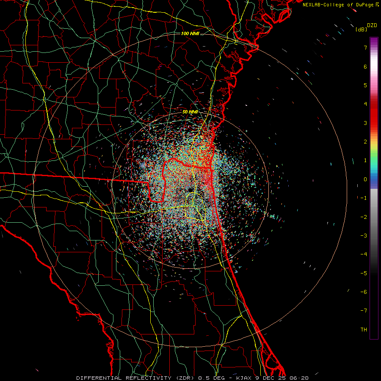The height and width of the screenshot is (381, 381).
Task: Click the NEXLAB-College of DuPage label
Action: pyautogui.click(x=338, y=5)
